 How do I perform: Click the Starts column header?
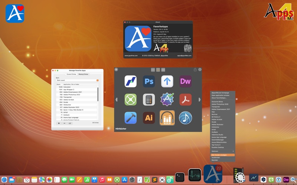(x=59, y=84)
